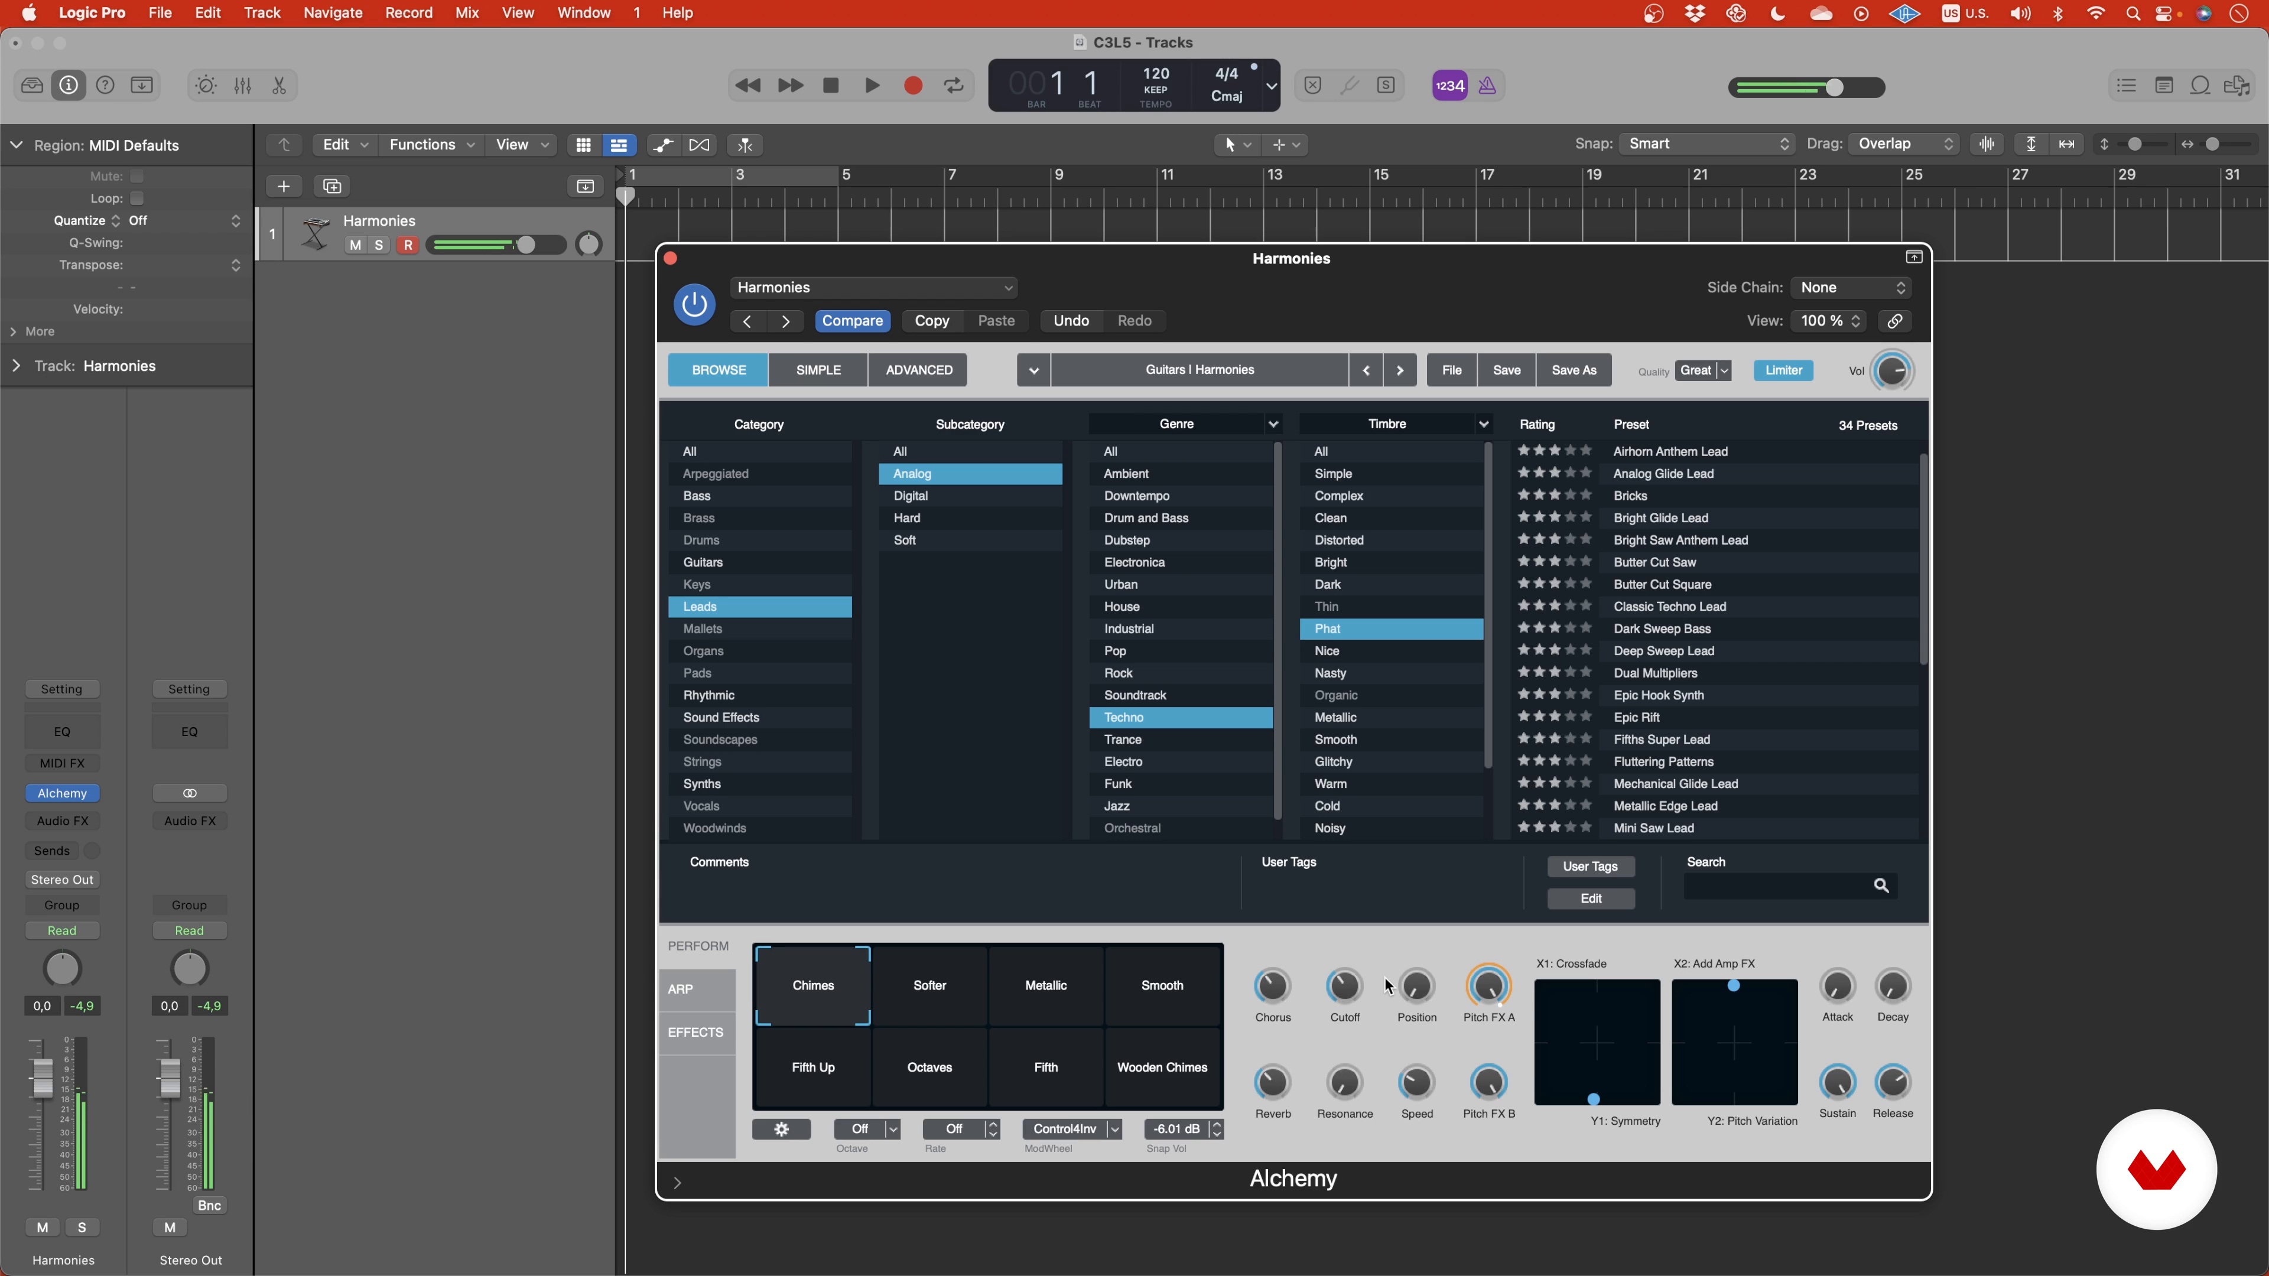Open the Timbre column dropdown arrow
Image resolution: width=2269 pixels, height=1276 pixels.
1483,425
